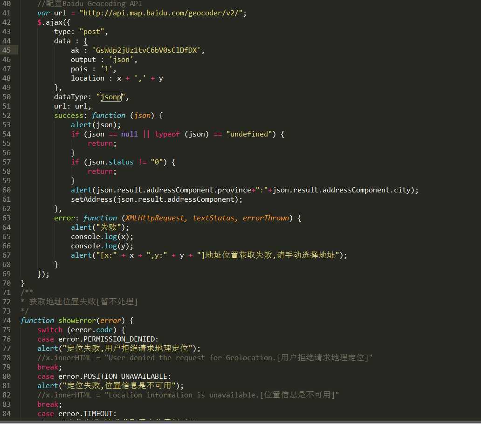Click case error.PERMISSION_DENIED: line
The width and height of the screenshot is (481, 424).
pos(98,339)
